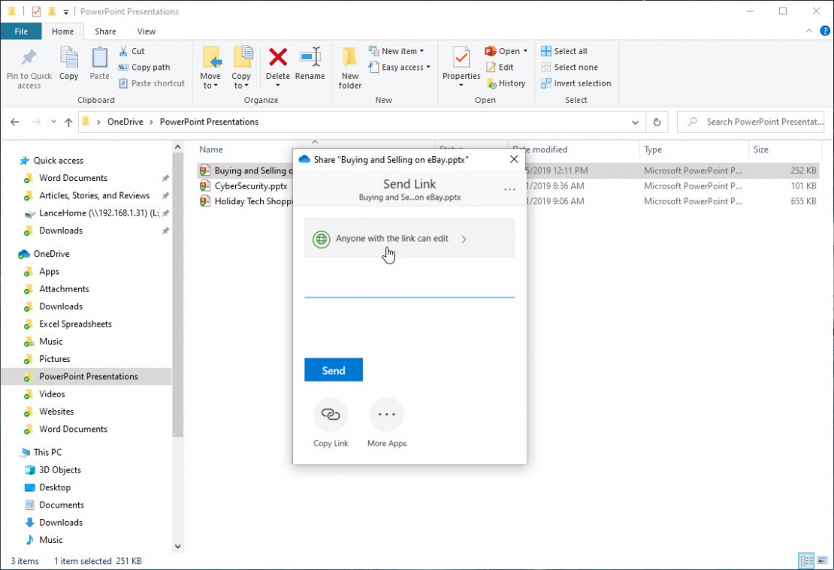
Task: Enable Select all in the ribbon
Action: [x=564, y=50]
